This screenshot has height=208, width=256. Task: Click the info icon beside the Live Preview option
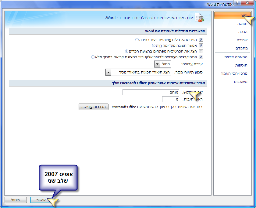pos(154,45)
